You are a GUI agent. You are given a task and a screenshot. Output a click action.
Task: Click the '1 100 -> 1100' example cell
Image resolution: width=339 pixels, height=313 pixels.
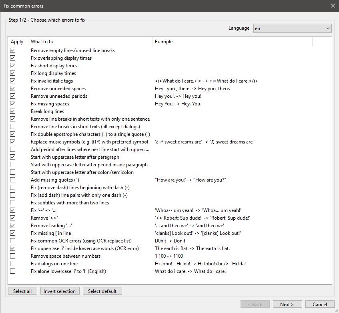(x=169, y=256)
